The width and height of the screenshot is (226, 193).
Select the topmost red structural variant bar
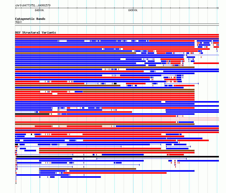[117, 35]
